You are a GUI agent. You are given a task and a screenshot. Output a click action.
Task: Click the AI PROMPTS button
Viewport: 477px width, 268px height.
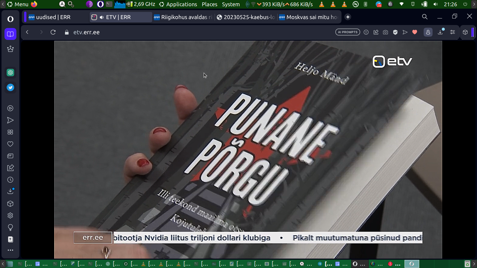[348, 32]
